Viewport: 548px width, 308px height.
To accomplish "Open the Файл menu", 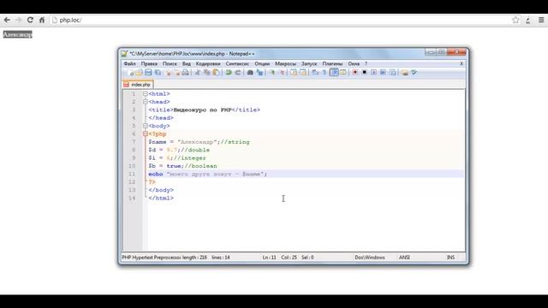I will pyautogui.click(x=129, y=63).
